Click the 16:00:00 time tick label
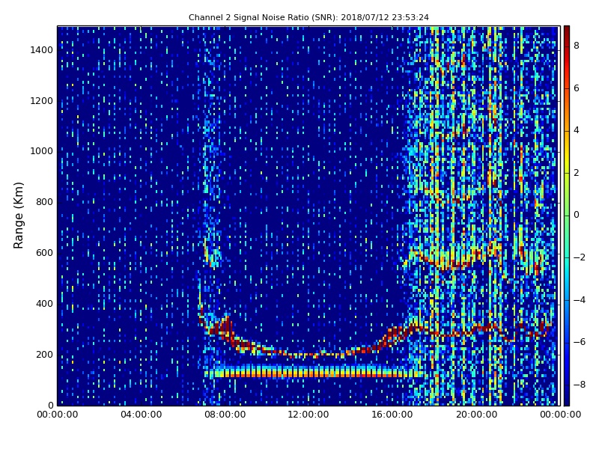The width and height of the screenshot is (599, 449). click(392, 415)
